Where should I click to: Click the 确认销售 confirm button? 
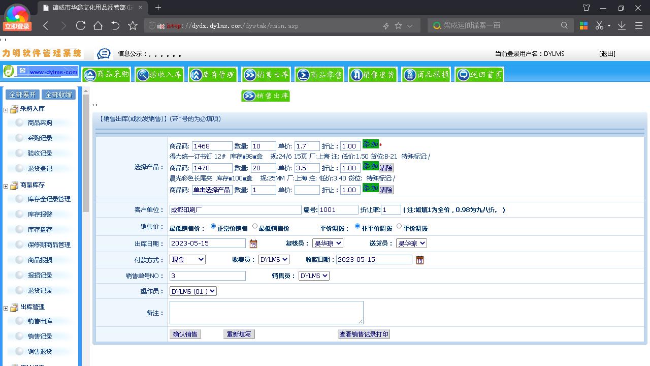coord(185,334)
